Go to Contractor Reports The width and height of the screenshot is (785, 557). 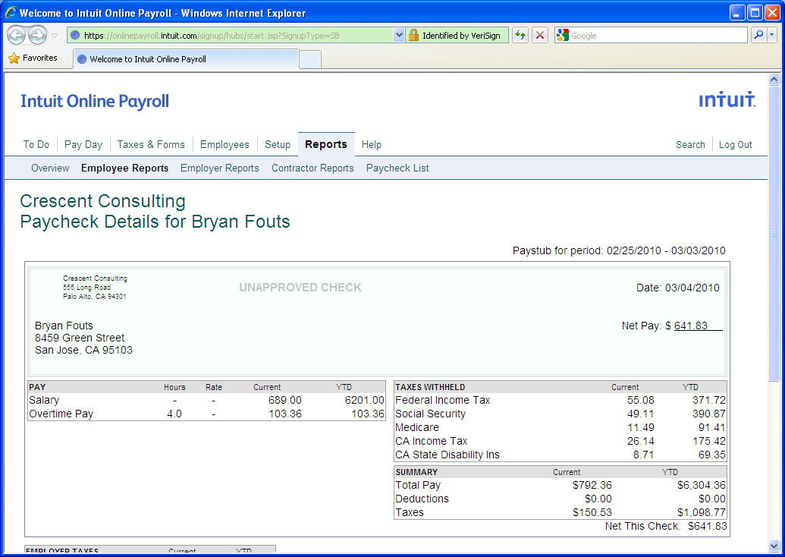[x=312, y=168]
